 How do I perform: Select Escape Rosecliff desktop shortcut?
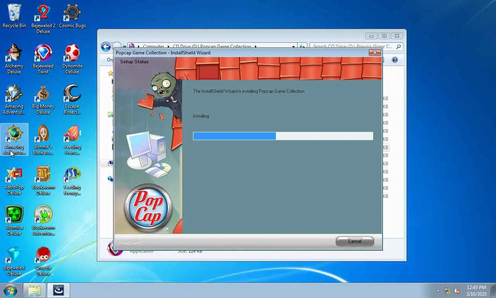pos(72,100)
